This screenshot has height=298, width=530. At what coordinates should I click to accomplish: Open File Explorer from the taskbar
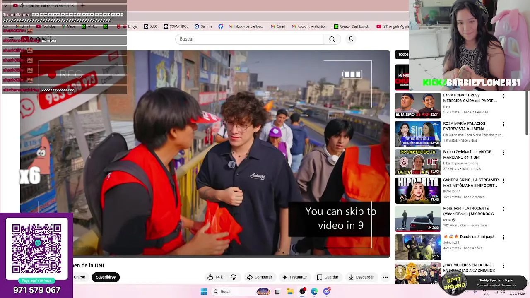(x=290, y=292)
